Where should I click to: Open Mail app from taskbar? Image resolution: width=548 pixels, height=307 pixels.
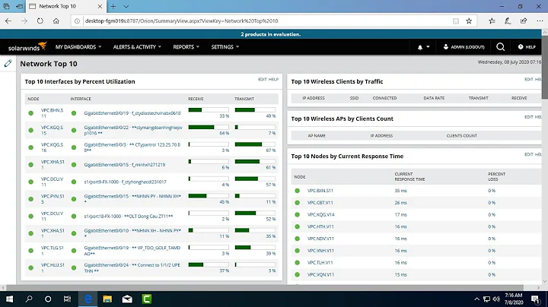coord(127,299)
